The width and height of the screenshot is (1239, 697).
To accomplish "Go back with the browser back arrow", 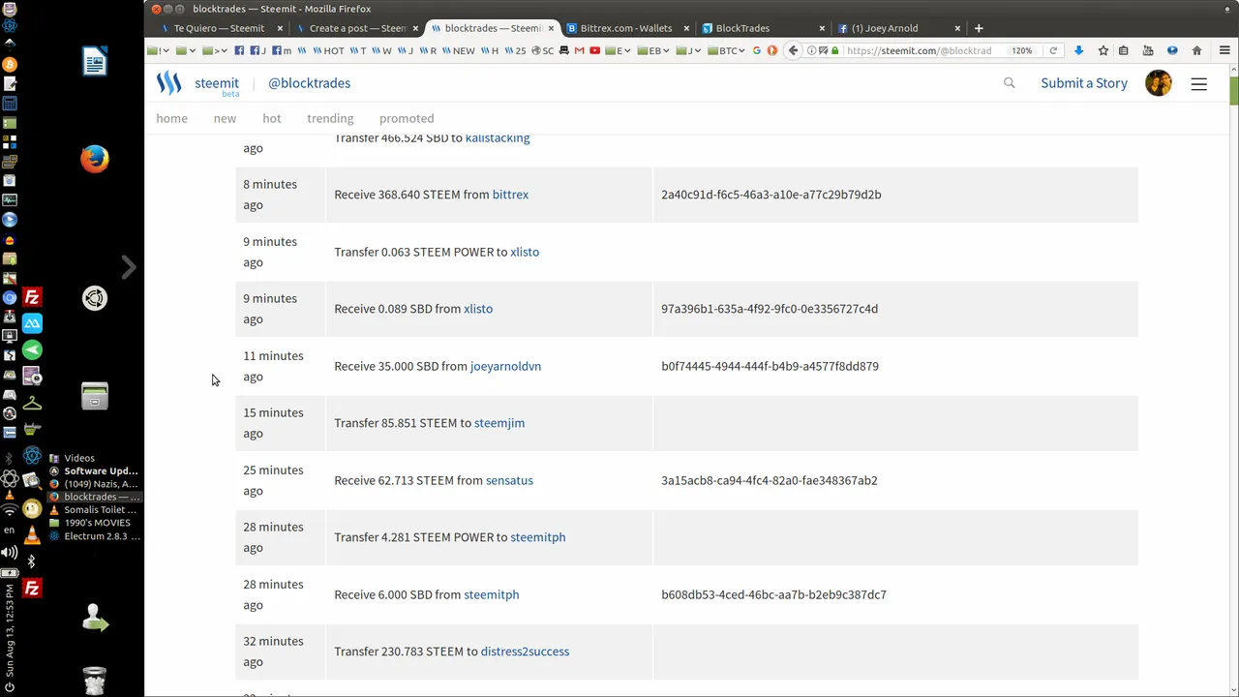I will [793, 50].
